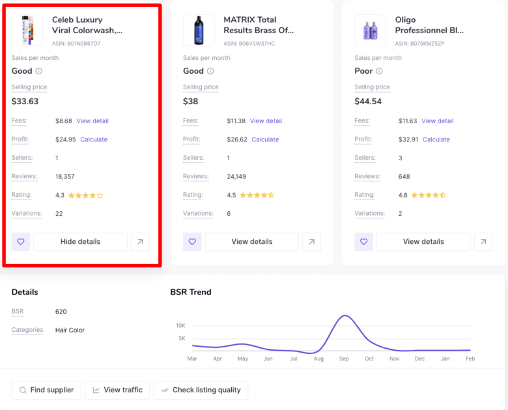Image resolution: width=508 pixels, height=410 pixels.
Task: Select ASIN B075KMZ5ZP text
Action: point(419,44)
